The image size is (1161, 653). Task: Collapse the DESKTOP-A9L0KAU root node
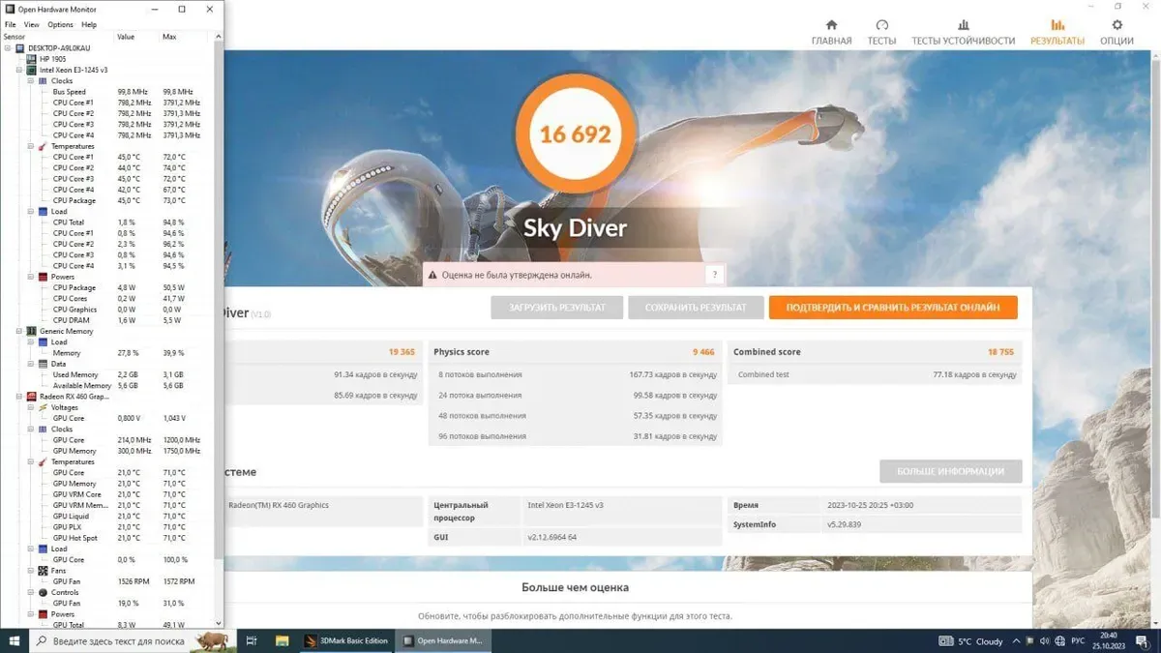pyautogui.click(x=8, y=47)
